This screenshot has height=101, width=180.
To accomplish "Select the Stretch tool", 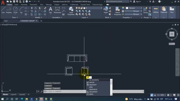I will (x=32, y=14).
